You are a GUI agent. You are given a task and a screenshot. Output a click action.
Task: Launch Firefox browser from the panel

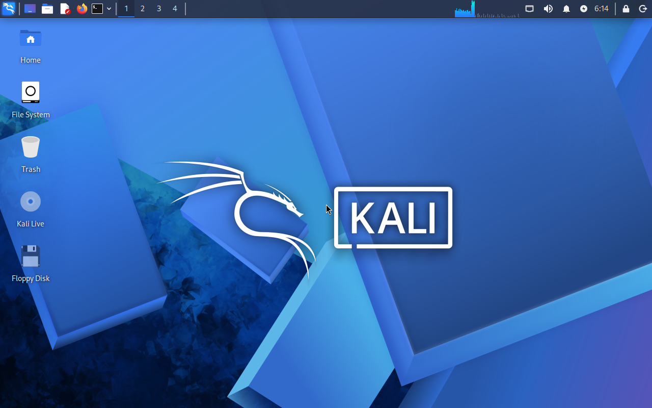81,9
